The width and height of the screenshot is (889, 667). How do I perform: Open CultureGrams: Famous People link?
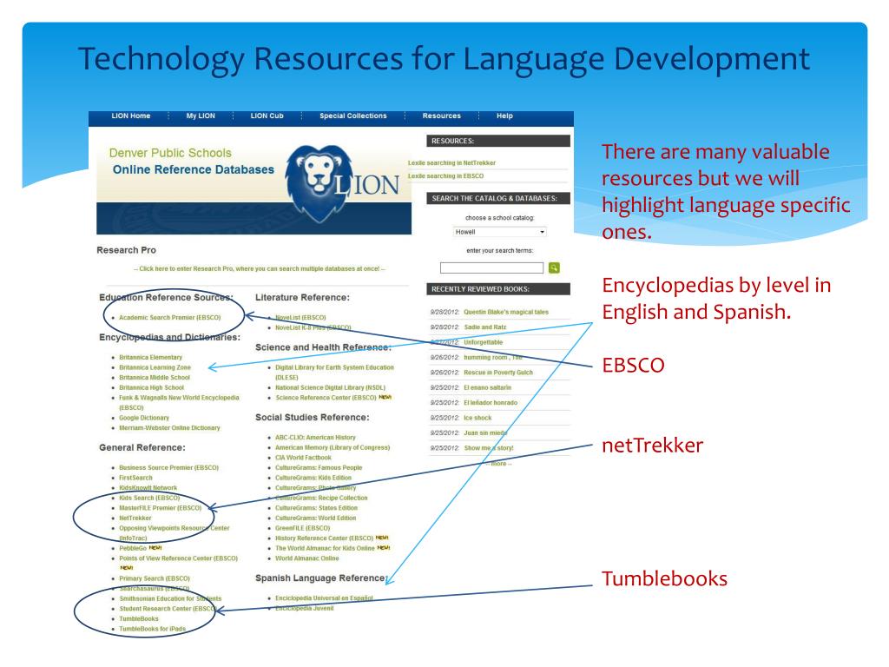319,468
